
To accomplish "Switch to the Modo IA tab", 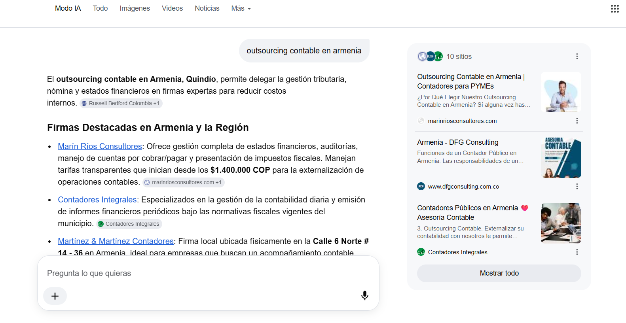I will coord(68,8).
